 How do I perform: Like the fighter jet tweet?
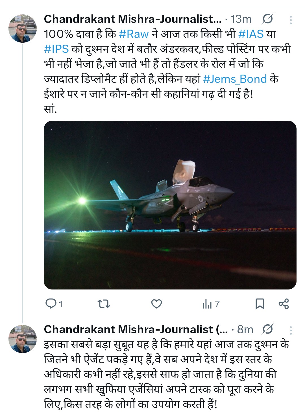(156, 304)
